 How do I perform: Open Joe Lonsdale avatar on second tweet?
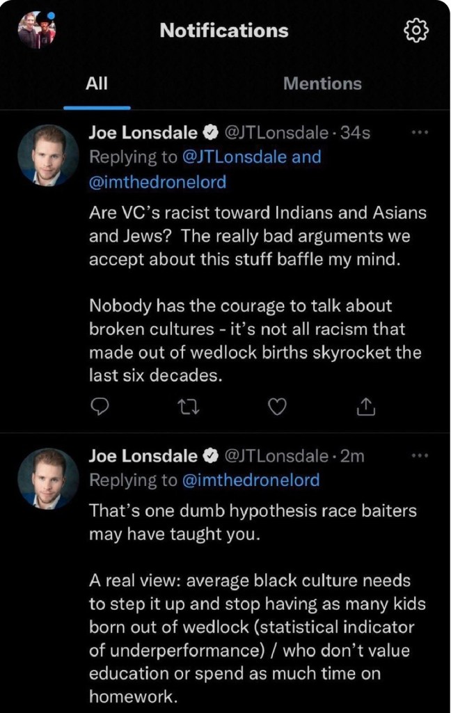(x=48, y=479)
